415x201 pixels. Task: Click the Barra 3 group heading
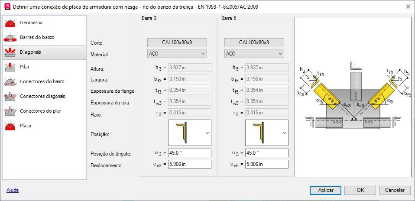pyautogui.click(x=149, y=18)
